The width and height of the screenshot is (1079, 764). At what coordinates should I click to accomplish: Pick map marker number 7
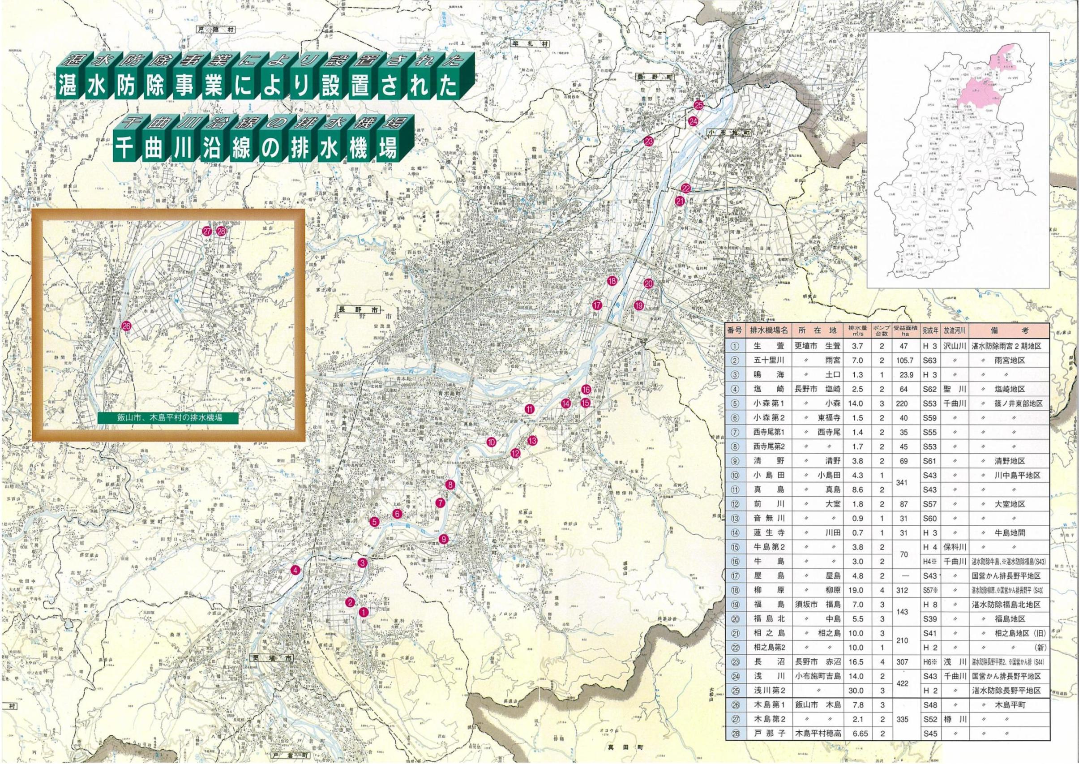(x=440, y=503)
